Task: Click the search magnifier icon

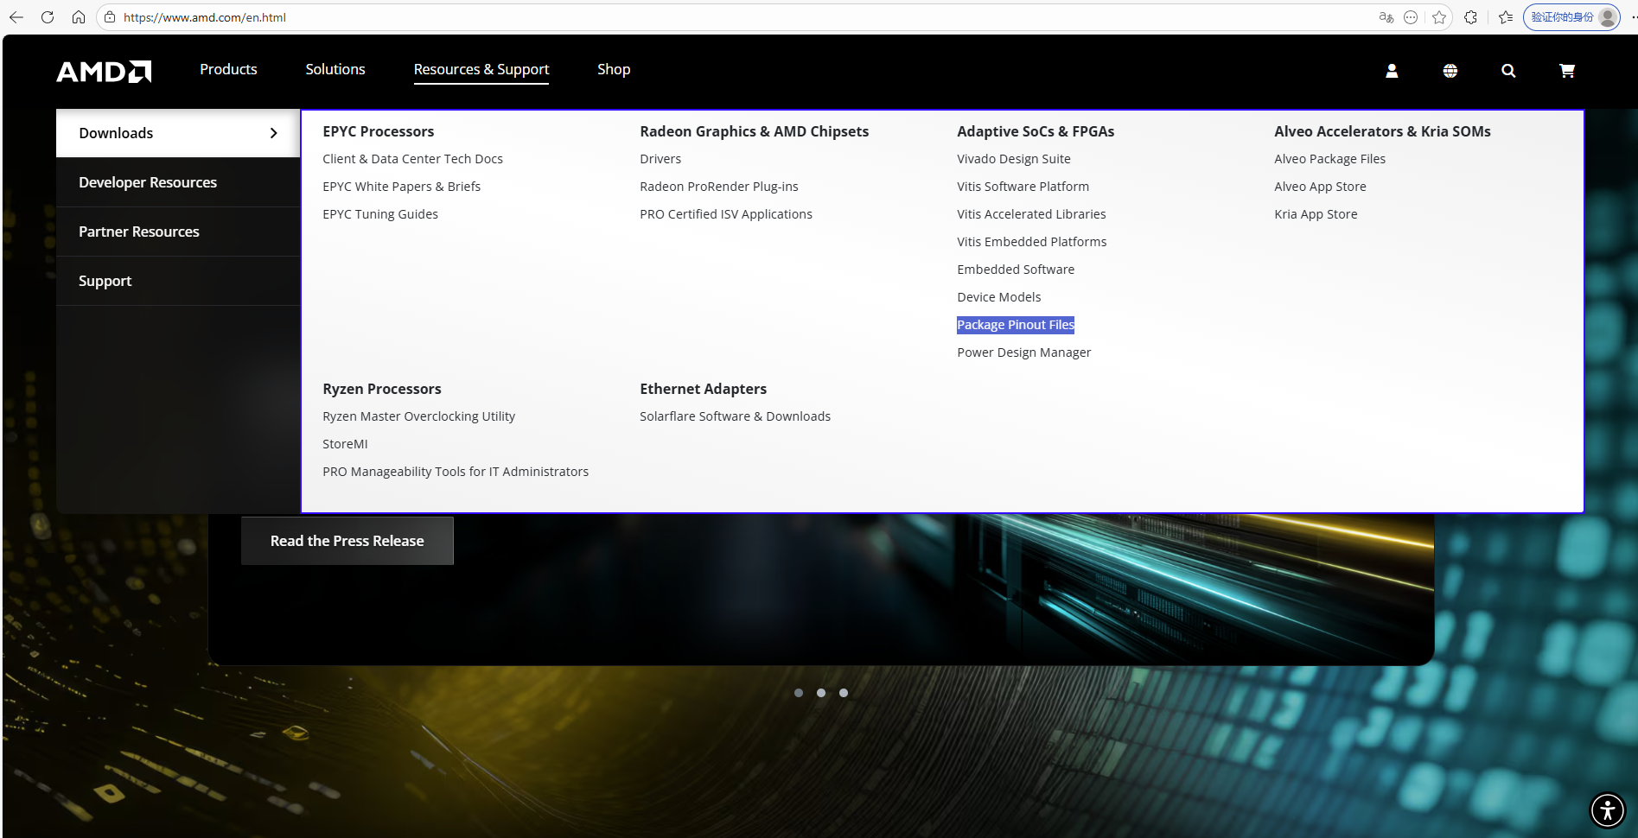Action: (x=1508, y=71)
